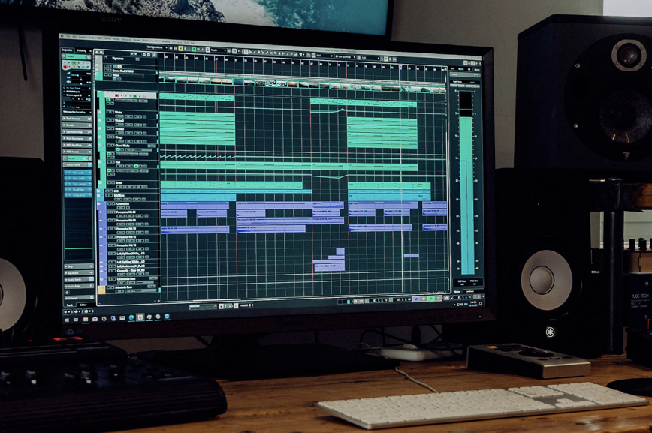Open the Configurations dropdown in toolbar
Viewport: 652px width, 433px height.
[156, 47]
